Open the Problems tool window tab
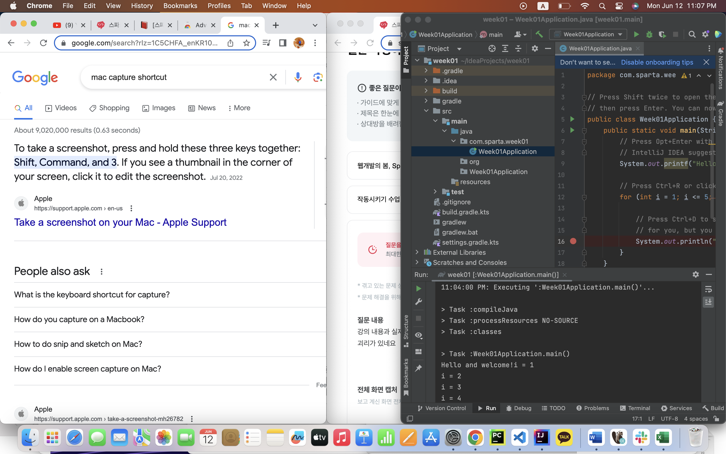The width and height of the screenshot is (726, 454). [x=592, y=408]
